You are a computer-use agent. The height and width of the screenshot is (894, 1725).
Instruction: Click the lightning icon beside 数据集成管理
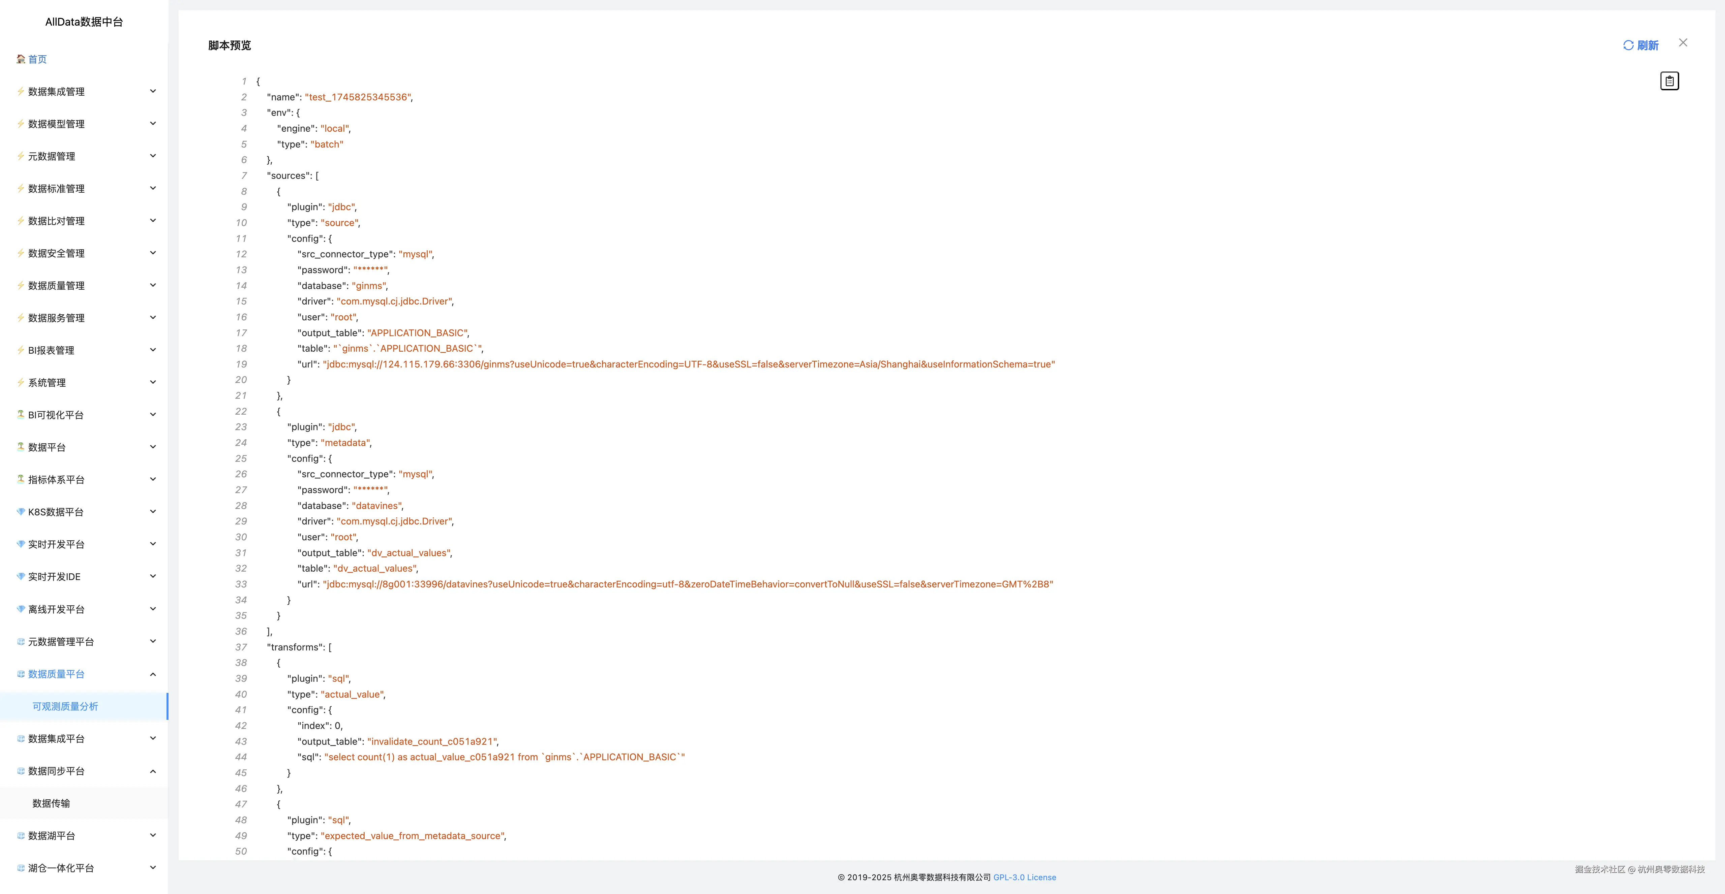click(x=21, y=92)
